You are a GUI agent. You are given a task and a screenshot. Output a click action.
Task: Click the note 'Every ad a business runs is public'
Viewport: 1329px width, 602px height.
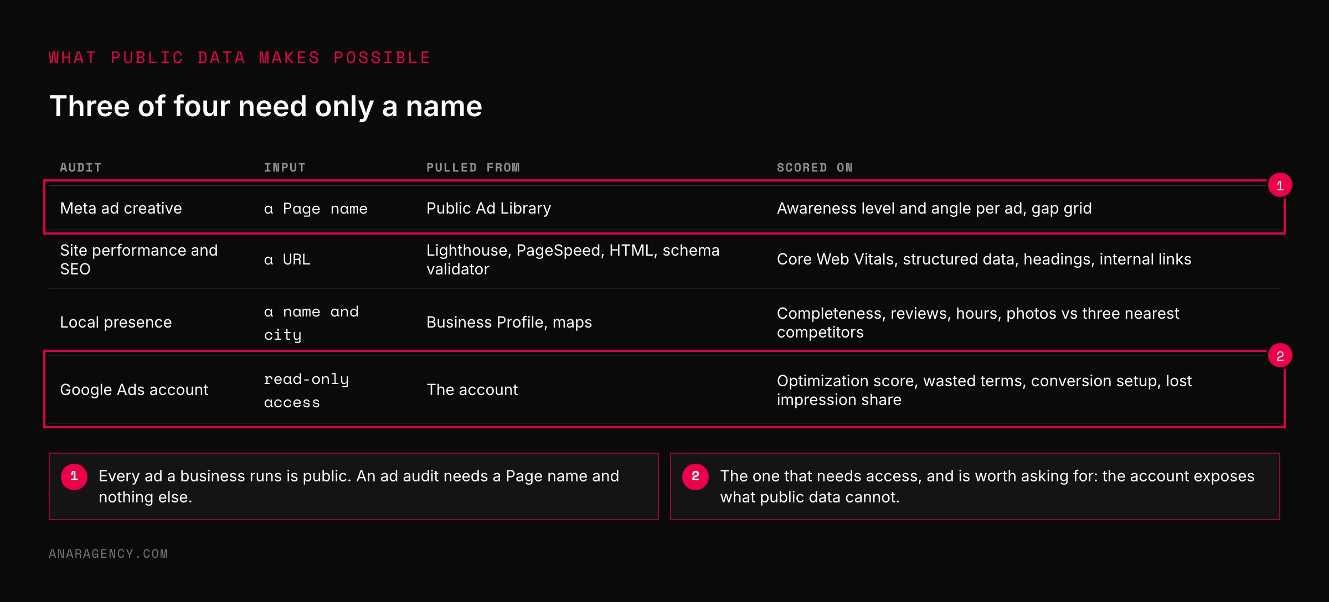[354, 486]
